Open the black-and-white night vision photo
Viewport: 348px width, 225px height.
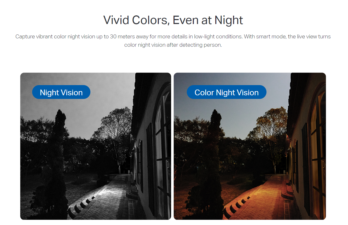(96, 146)
